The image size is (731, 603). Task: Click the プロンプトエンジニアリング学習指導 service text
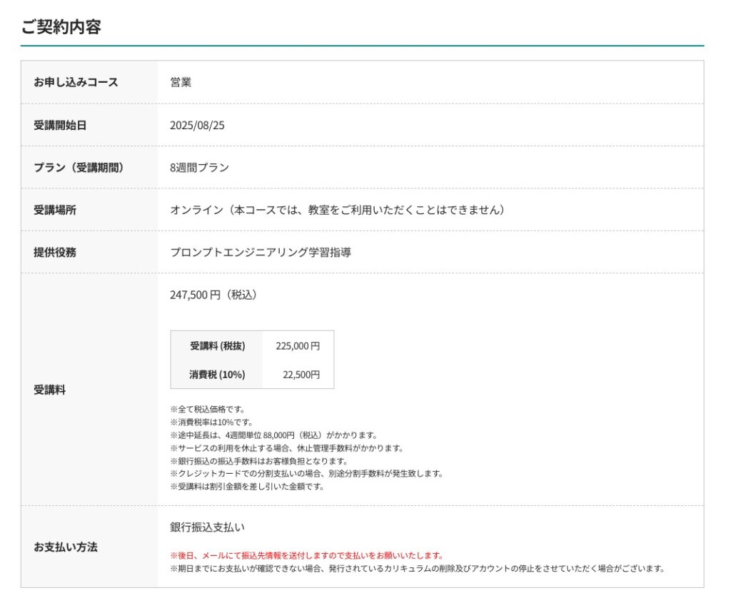tap(261, 252)
